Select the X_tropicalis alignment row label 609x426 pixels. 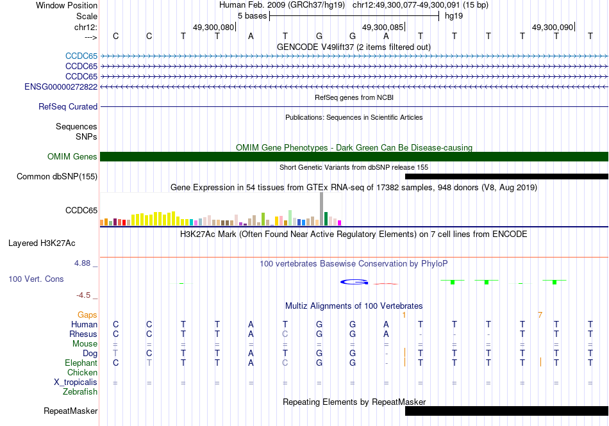pyautogui.click(x=76, y=382)
